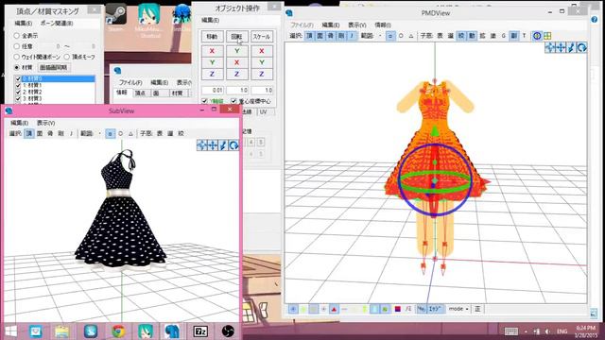
Task: Click the 回転 button in object operation panel
Action: click(236, 37)
